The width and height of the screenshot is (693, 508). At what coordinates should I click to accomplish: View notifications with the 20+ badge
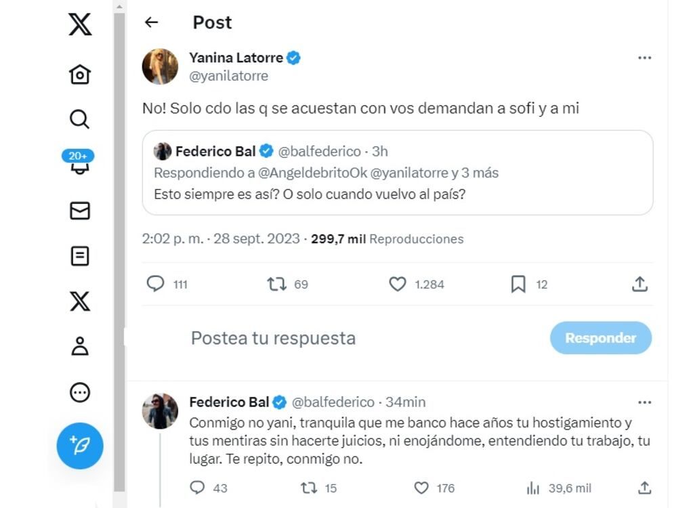(80, 165)
